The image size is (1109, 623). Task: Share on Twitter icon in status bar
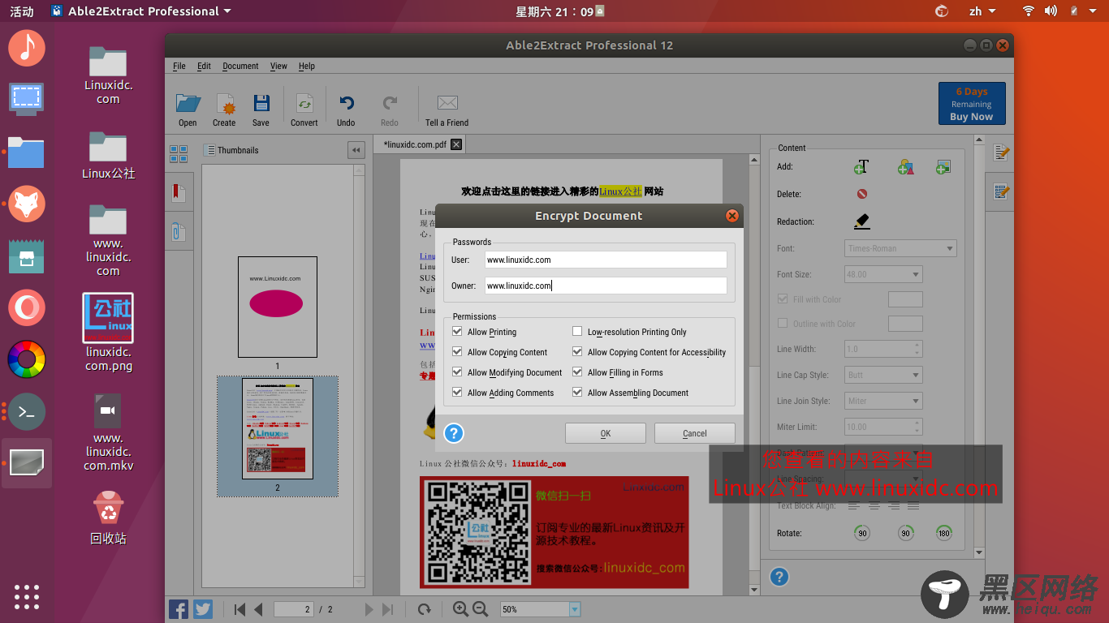[203, 609]
